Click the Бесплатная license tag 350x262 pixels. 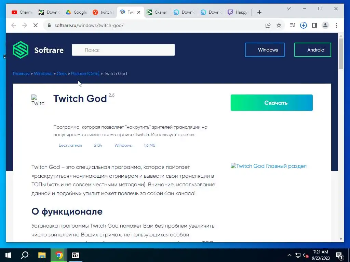(x=70, y=145)
